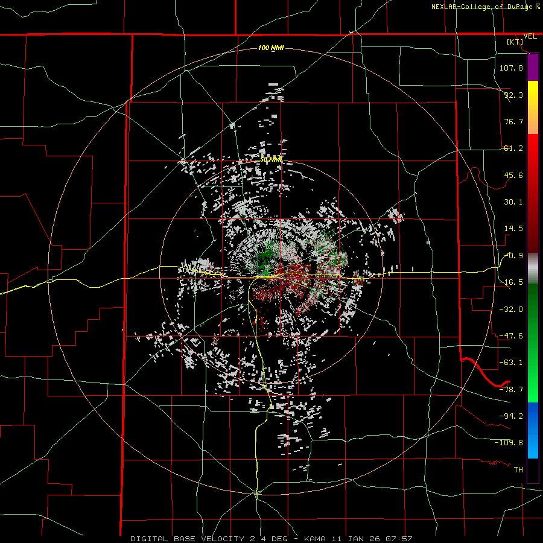
Task: Click the 61.2 velocity scale value
Action: 513,148
